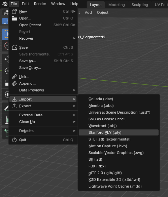The height and width of the screenshot is (197, 168).
Task: Select the non-experimental Stl (.stl) importer
Action: [119, 159]
